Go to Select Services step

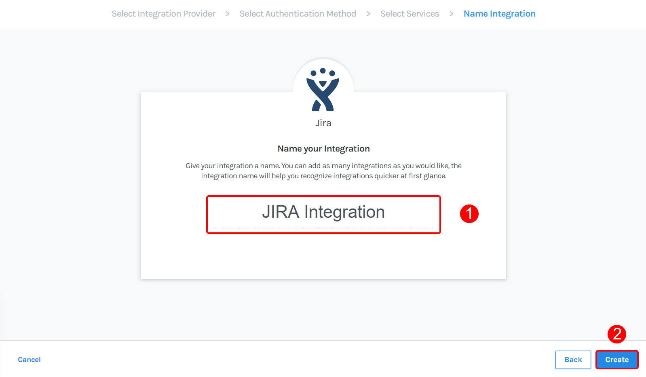[410, 14]
